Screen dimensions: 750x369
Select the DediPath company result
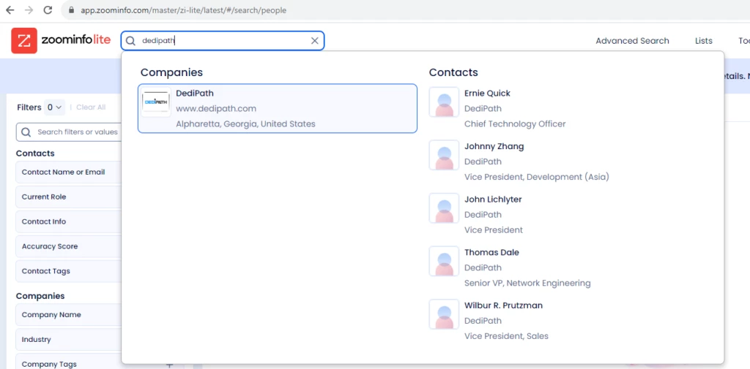click(278, 109)
